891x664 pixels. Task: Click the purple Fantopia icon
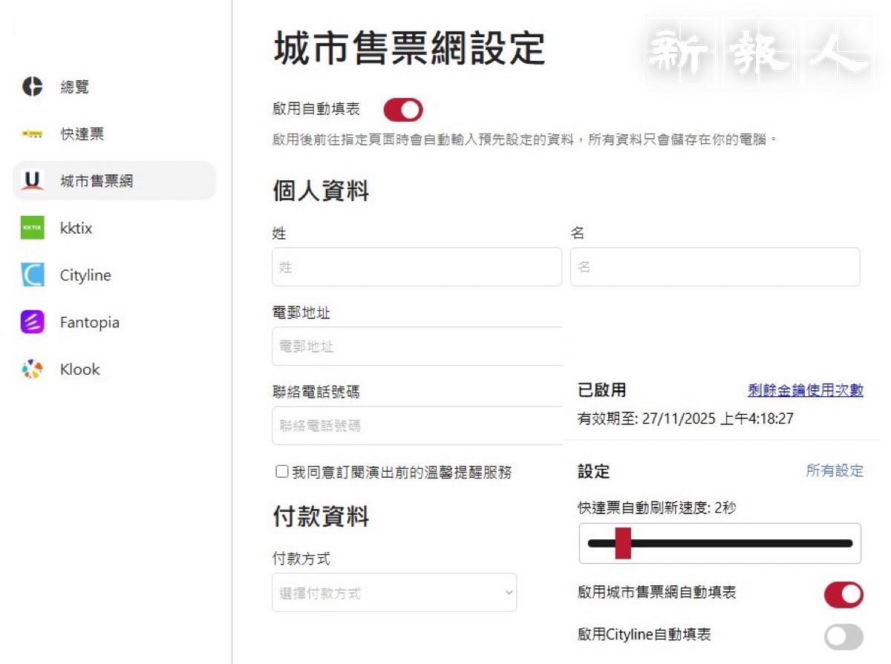pyautogui.click(x=32, y=323)
